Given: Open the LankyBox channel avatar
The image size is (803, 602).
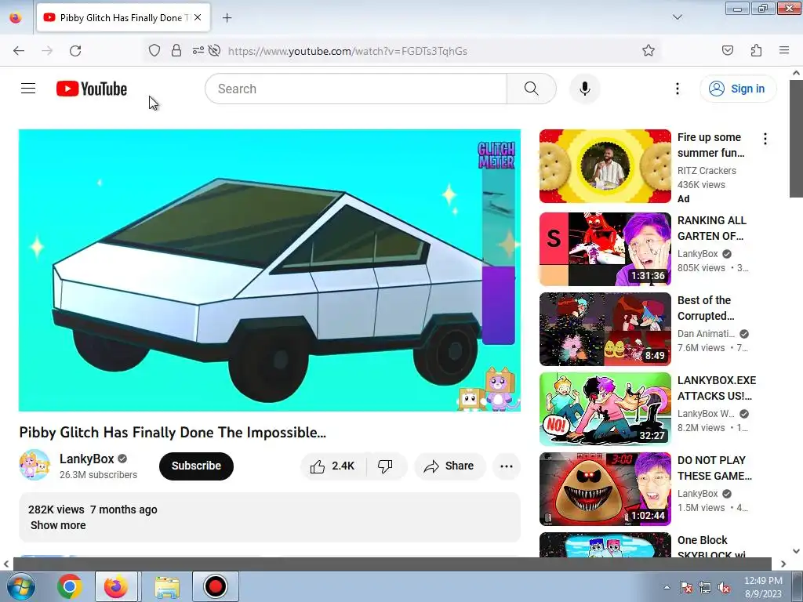Looking at the screenshot, I should tap(35, 465).
